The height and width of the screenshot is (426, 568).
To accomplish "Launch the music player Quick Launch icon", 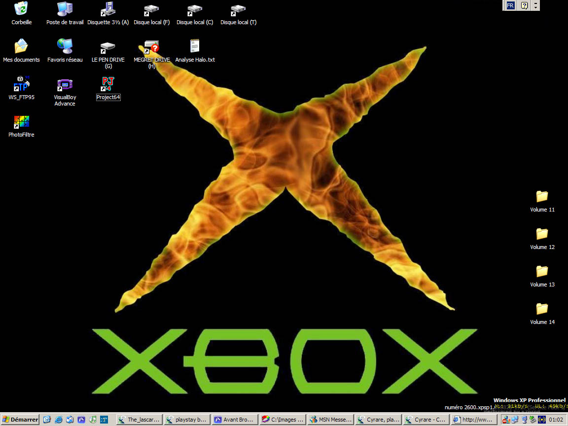I will click(93, 420).
